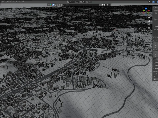The image size is (158, 118).
Task: Click the globe icon at sidebar bottom
Action: tap(155, 79)
